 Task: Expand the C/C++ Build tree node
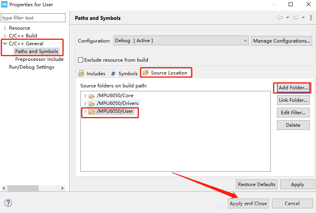pos(5,36)
